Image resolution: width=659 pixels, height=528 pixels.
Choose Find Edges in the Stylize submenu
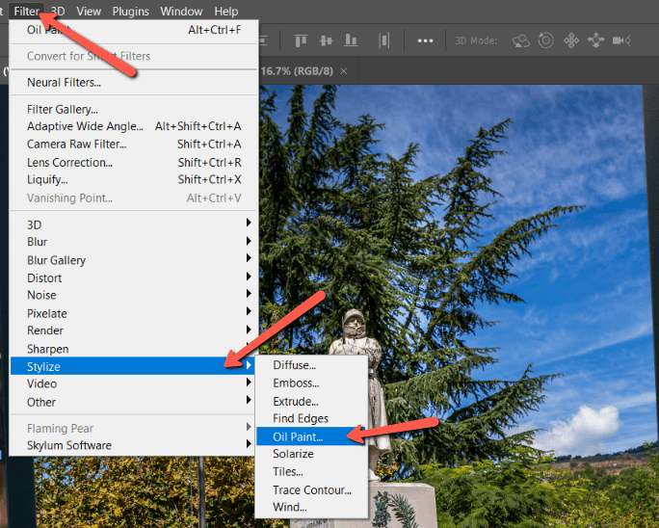tap(300, 418)
